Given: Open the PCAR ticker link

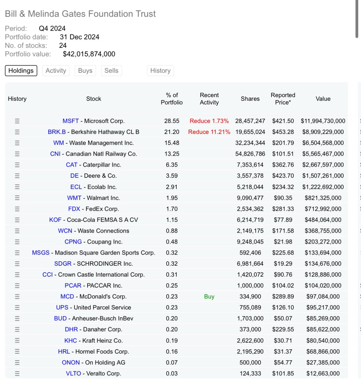Looking at the screenshot, I should click(x=73, y=286).
